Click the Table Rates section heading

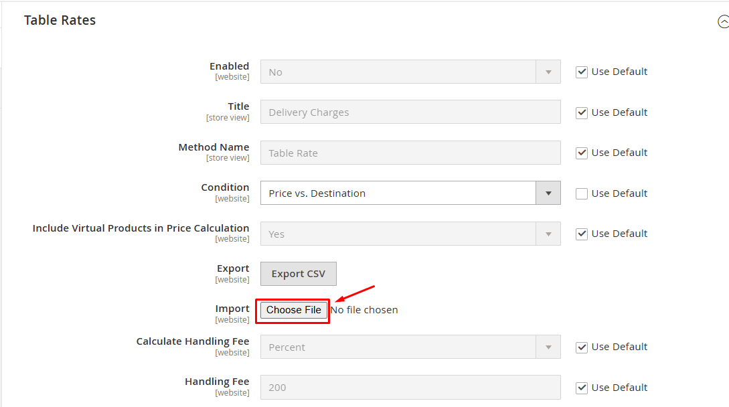60,20
